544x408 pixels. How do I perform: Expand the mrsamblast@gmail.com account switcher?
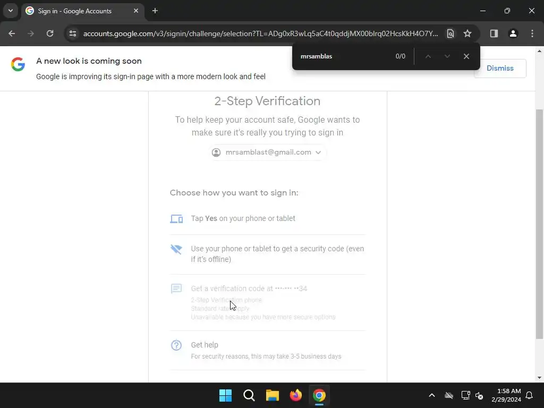pos(267,152)
